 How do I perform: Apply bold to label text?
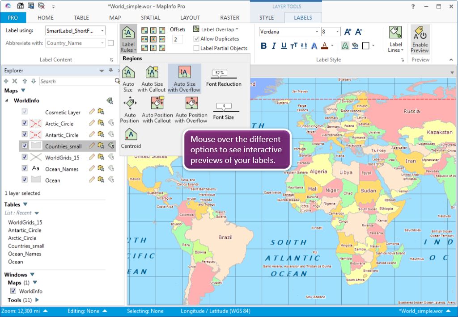263,46
